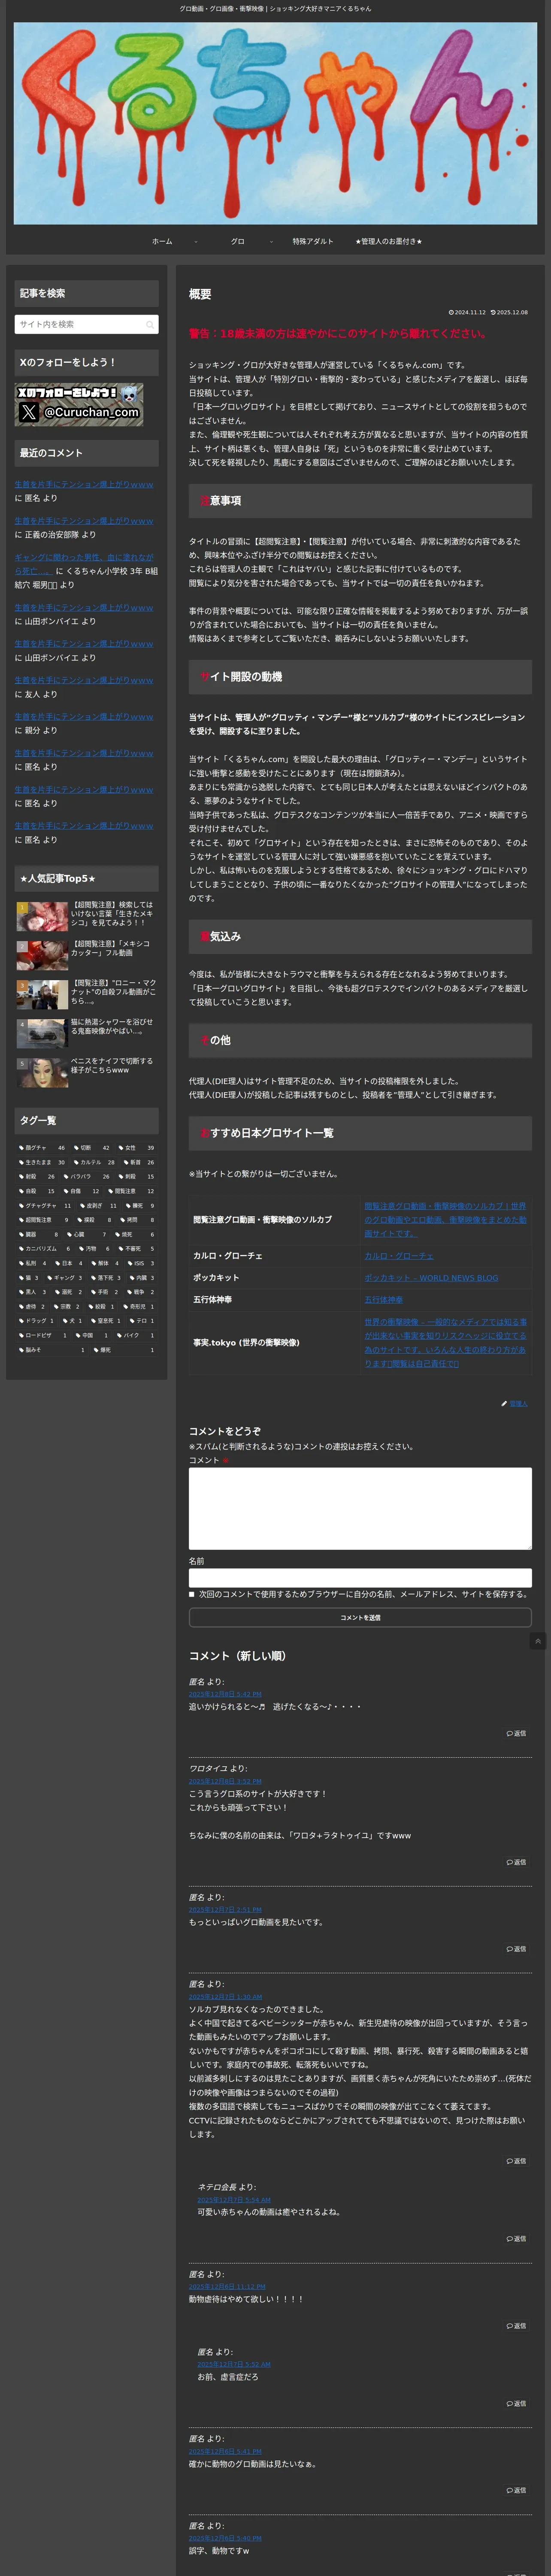Reply to the comment posted 2025年12月7日 1:30 AM

(x=516, y=2160)
